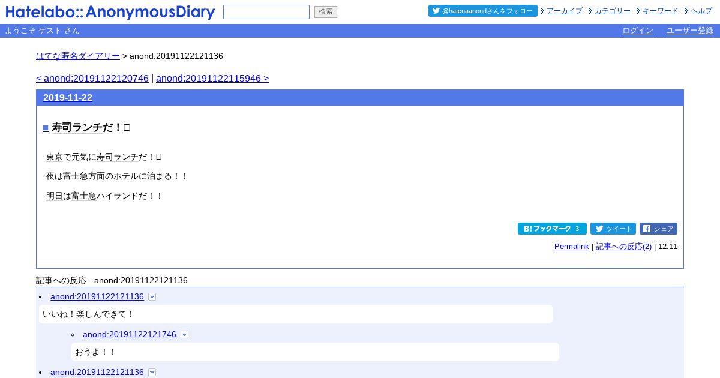
Task: Click the ようこそ ゲスト さん greeting
Action: pyautogui.click(x=42, y=31)
